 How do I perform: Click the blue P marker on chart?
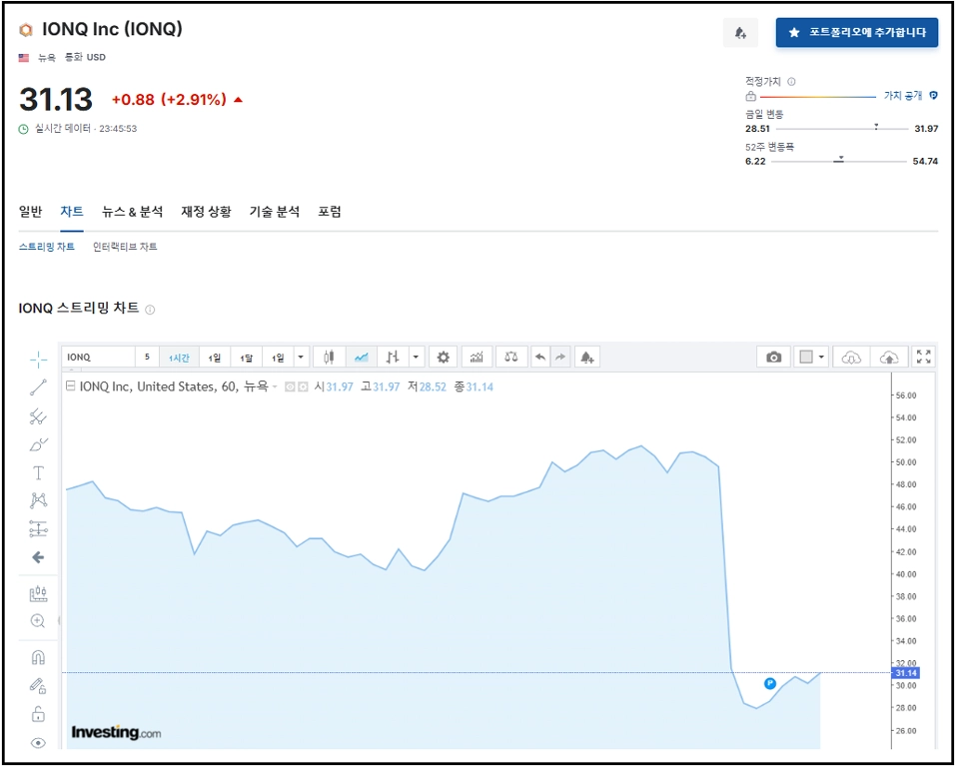tap(770, 683)
